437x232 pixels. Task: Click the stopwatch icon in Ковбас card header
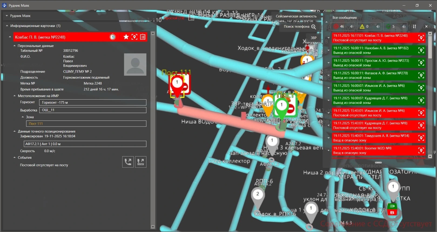tap(113, 37)
